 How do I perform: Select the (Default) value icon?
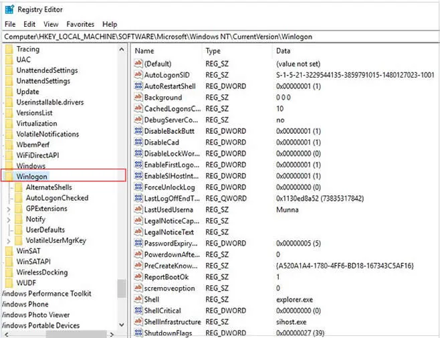(138, 64)
